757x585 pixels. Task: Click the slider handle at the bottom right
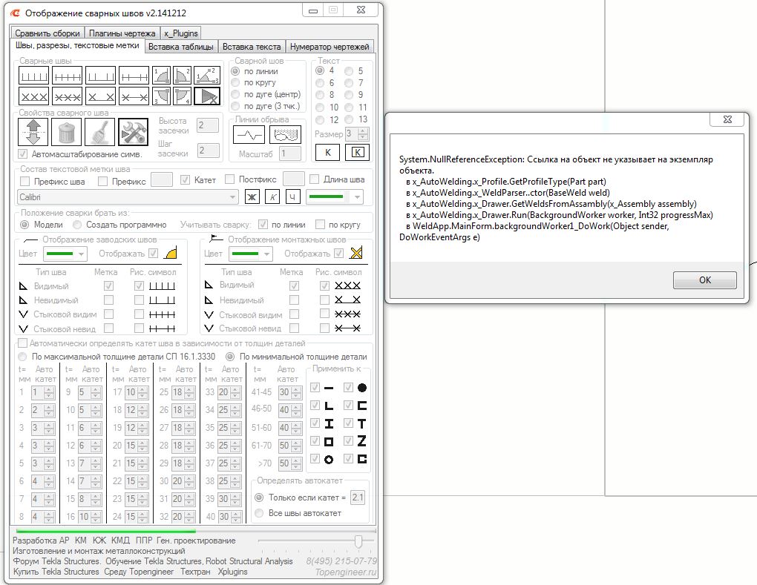[359, 541]
